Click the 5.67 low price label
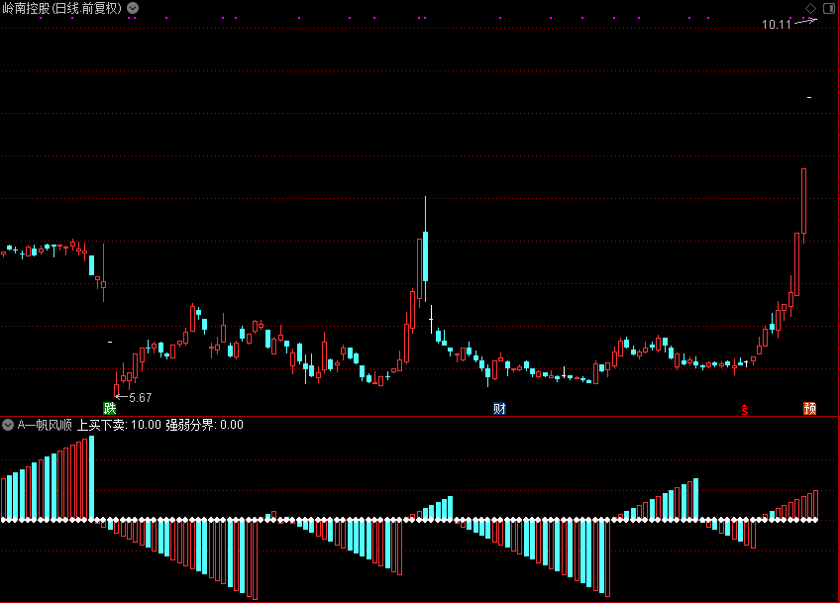The width and height of the screenshot is (840, 603). pos(141,397)
